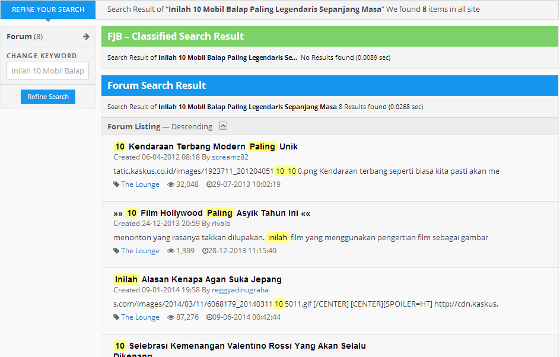Viewport: 560px width, 357px height.
Task: Click the eye views icon showing 87,276
Action: coord(171,317)
